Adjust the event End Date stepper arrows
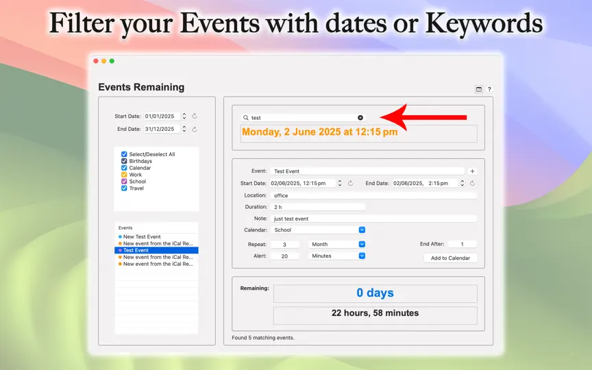592x370 pixels. click(x=462, y=183)
